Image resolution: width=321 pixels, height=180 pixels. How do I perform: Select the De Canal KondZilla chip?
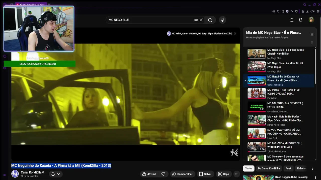click(x=269, y=168)
